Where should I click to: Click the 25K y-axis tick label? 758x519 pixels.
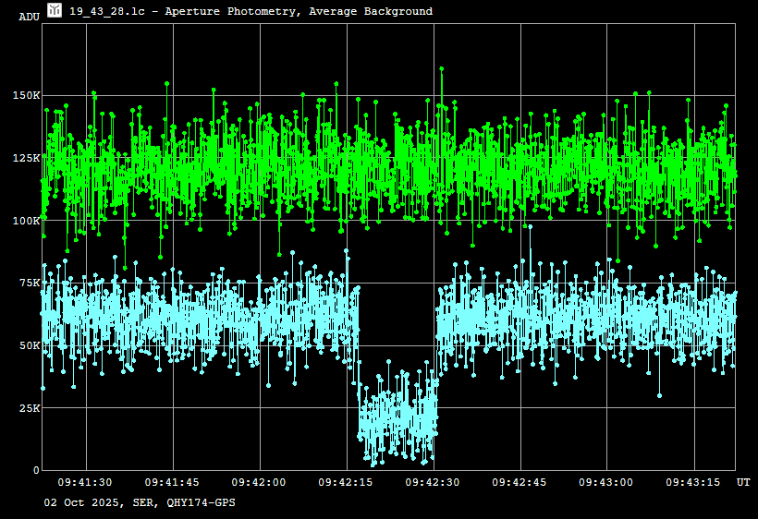29,408
